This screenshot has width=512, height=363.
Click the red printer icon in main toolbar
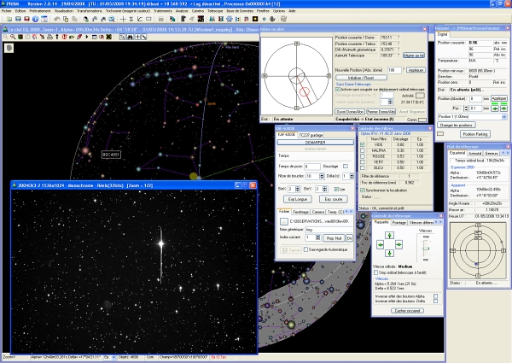[26, 19]
